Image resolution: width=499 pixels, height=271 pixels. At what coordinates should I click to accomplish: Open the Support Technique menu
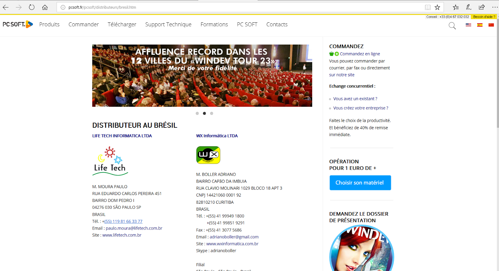pos(168,24)
